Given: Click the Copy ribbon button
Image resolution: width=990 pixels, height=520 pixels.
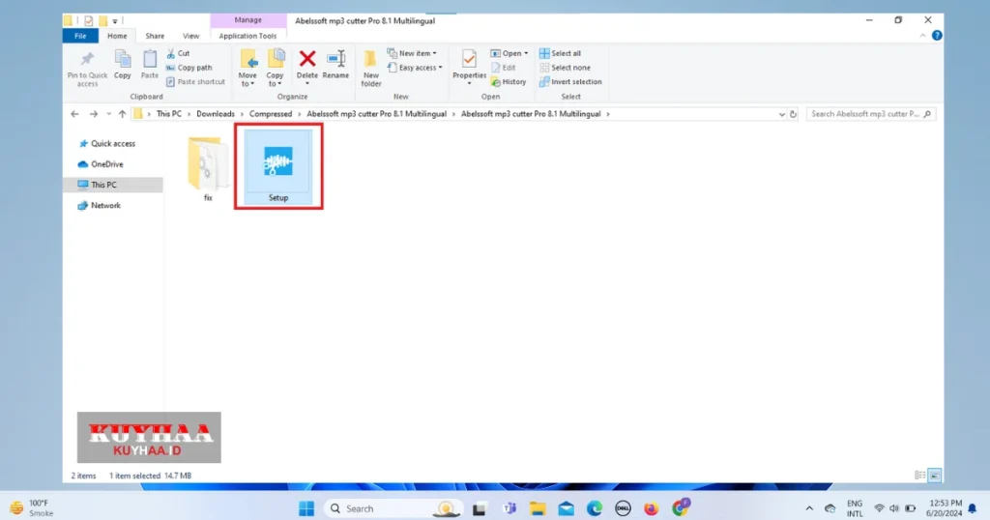Looking at the screenshot, I should point(123,65).
